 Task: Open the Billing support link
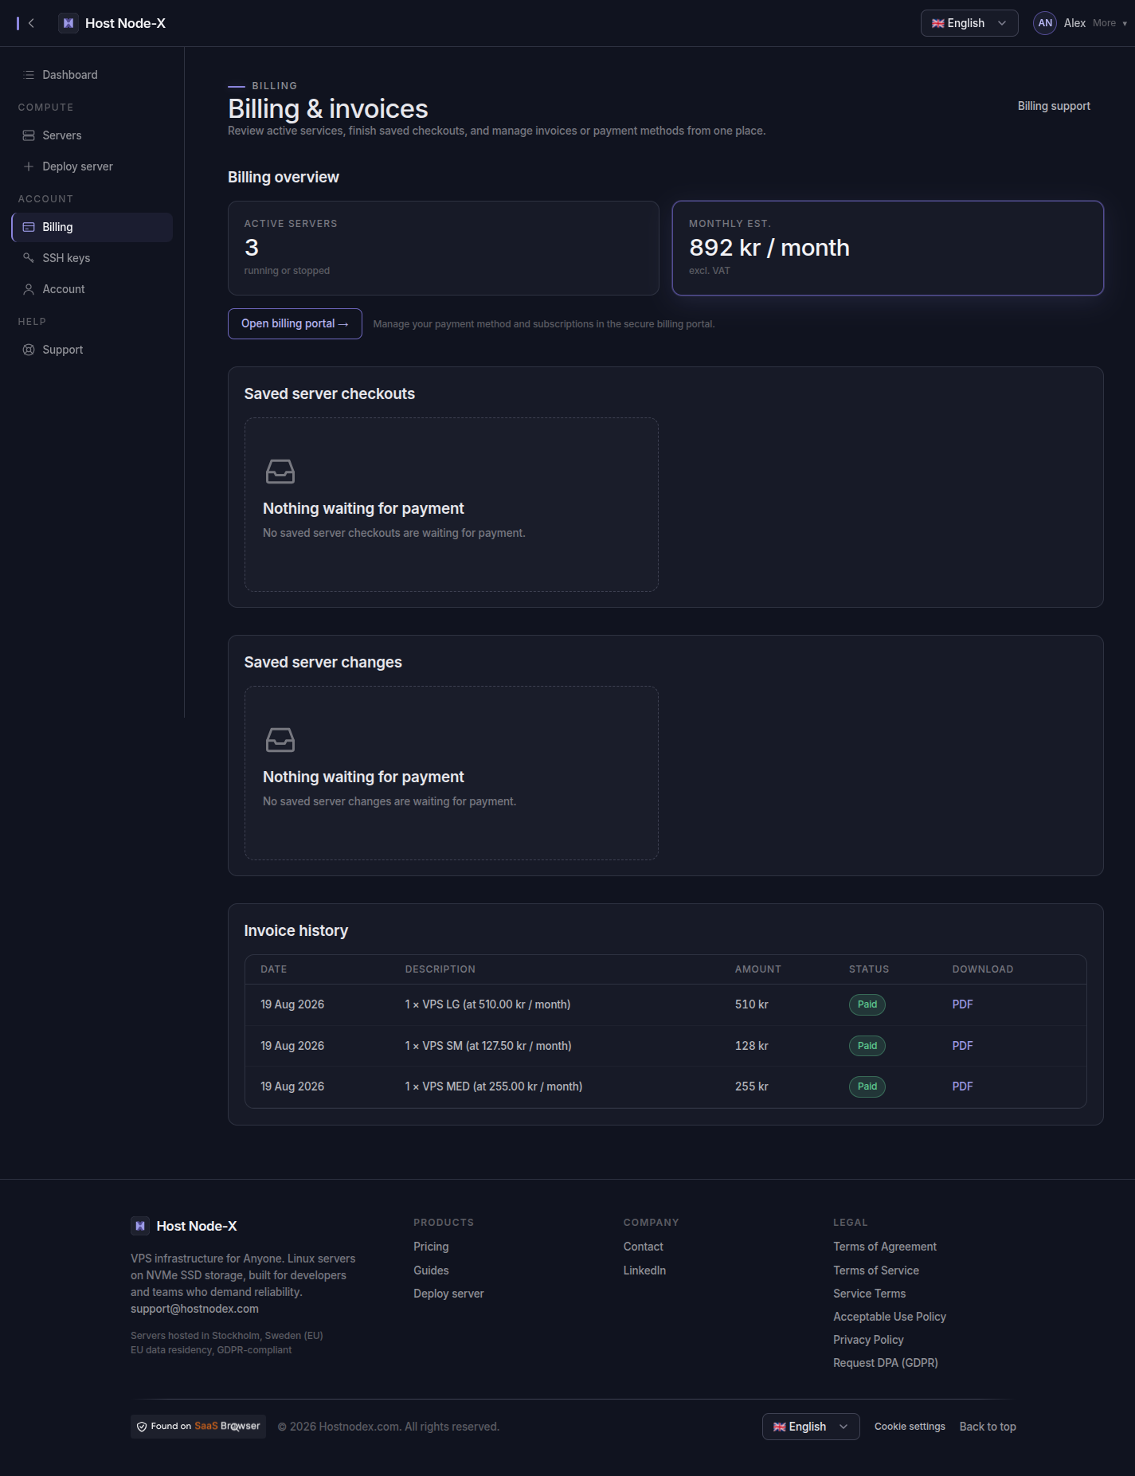(x=1054, y=106)
